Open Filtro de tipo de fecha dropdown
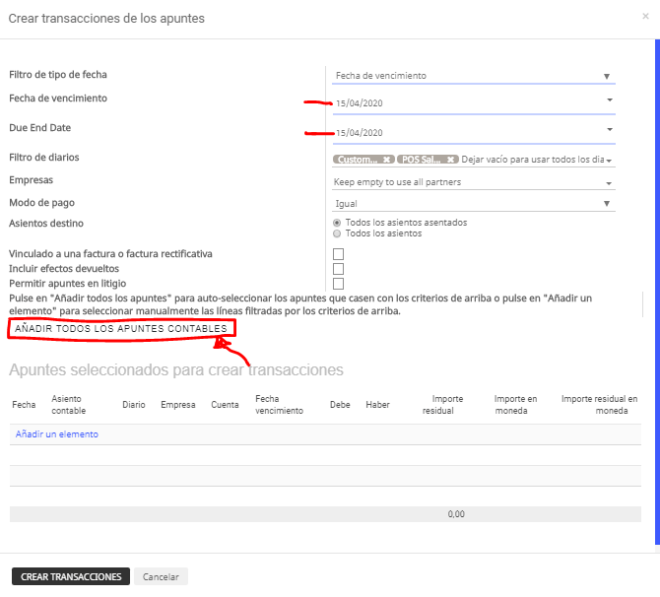 point(473,76)
